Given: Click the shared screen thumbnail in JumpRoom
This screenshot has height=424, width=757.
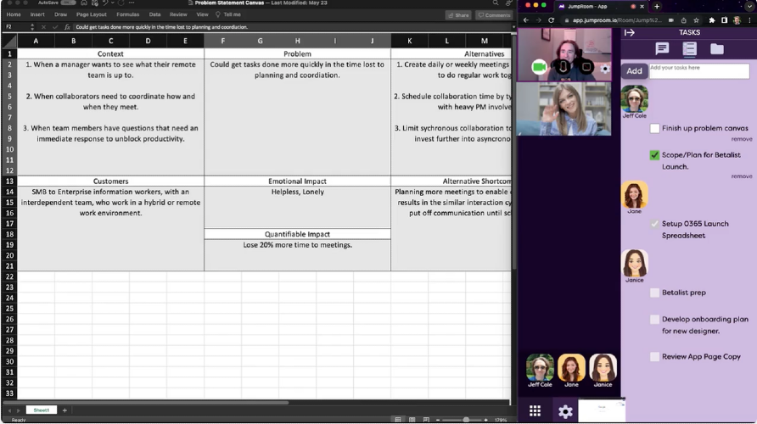Looking at the screenshot, I should [x=602, y=410].
